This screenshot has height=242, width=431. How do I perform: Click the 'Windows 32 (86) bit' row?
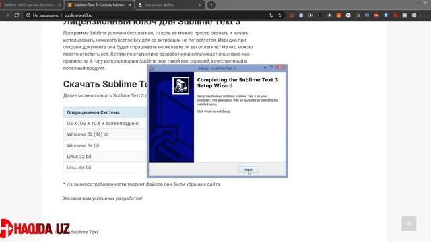point(105,134)
